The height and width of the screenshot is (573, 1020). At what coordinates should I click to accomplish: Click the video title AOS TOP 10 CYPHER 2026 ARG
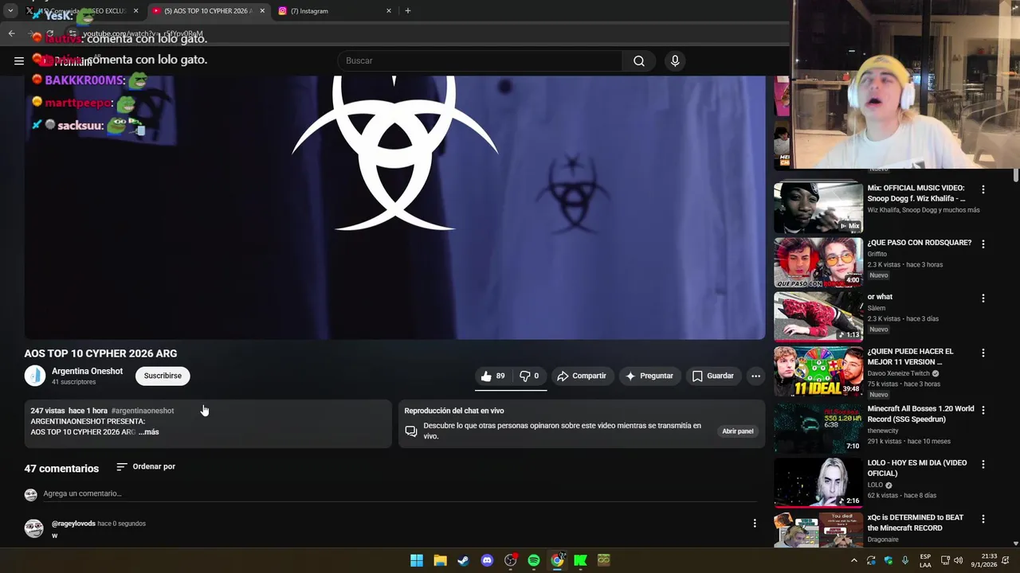(100, 353)
